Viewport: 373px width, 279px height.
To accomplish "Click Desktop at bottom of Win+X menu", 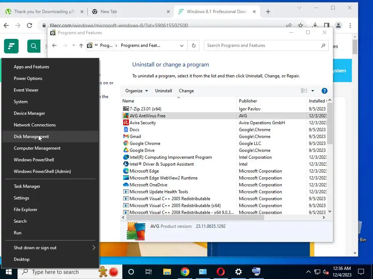I will [50, 259].
